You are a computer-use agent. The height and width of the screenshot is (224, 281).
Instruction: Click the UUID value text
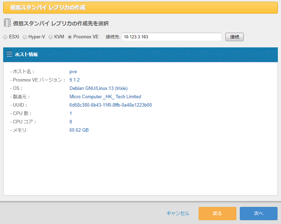[x=110, y=105]
